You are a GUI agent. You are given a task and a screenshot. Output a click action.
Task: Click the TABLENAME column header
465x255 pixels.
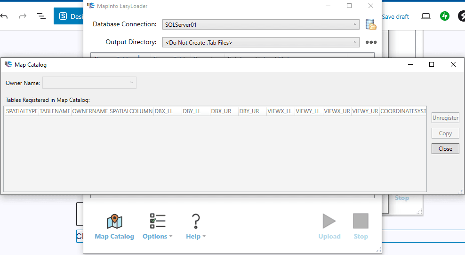click(55, 111)
